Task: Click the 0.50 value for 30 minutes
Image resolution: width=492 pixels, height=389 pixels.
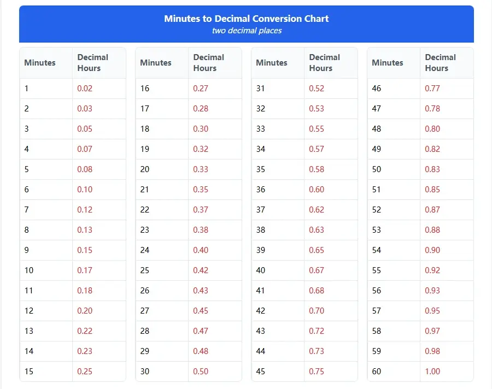Action: [x=201, y=372]
